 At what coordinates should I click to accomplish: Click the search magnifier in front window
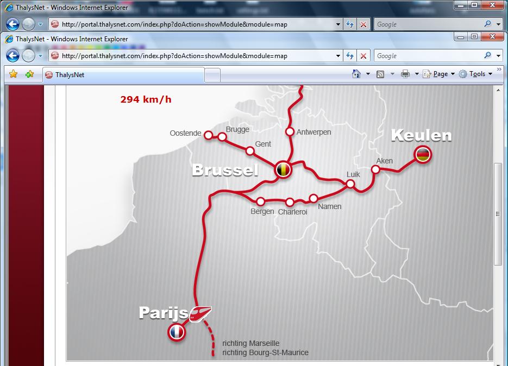click(x=487, y=55)
